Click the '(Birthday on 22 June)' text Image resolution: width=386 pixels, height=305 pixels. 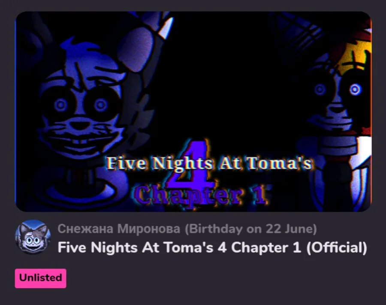coord(251,229)
